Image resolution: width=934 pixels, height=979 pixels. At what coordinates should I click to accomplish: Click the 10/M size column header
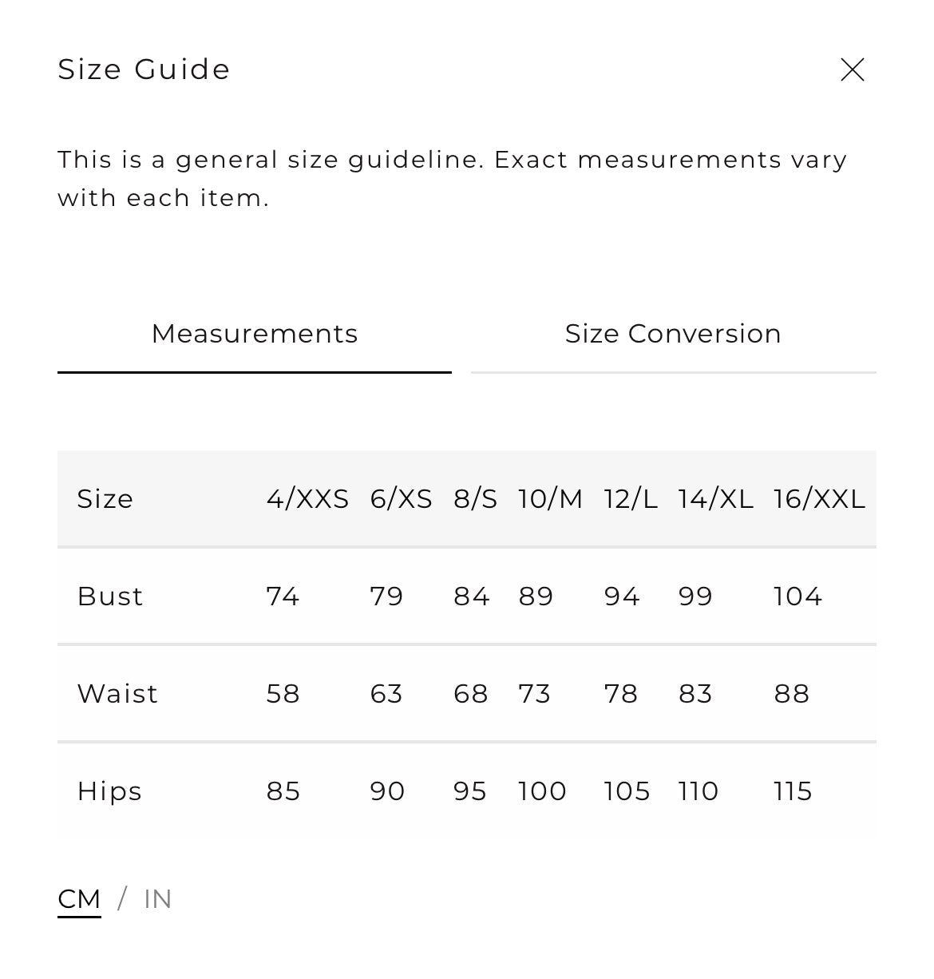coord(550,499)
